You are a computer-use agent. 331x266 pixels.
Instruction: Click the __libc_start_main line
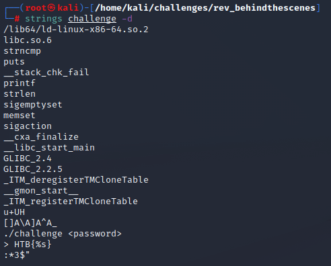49,148
